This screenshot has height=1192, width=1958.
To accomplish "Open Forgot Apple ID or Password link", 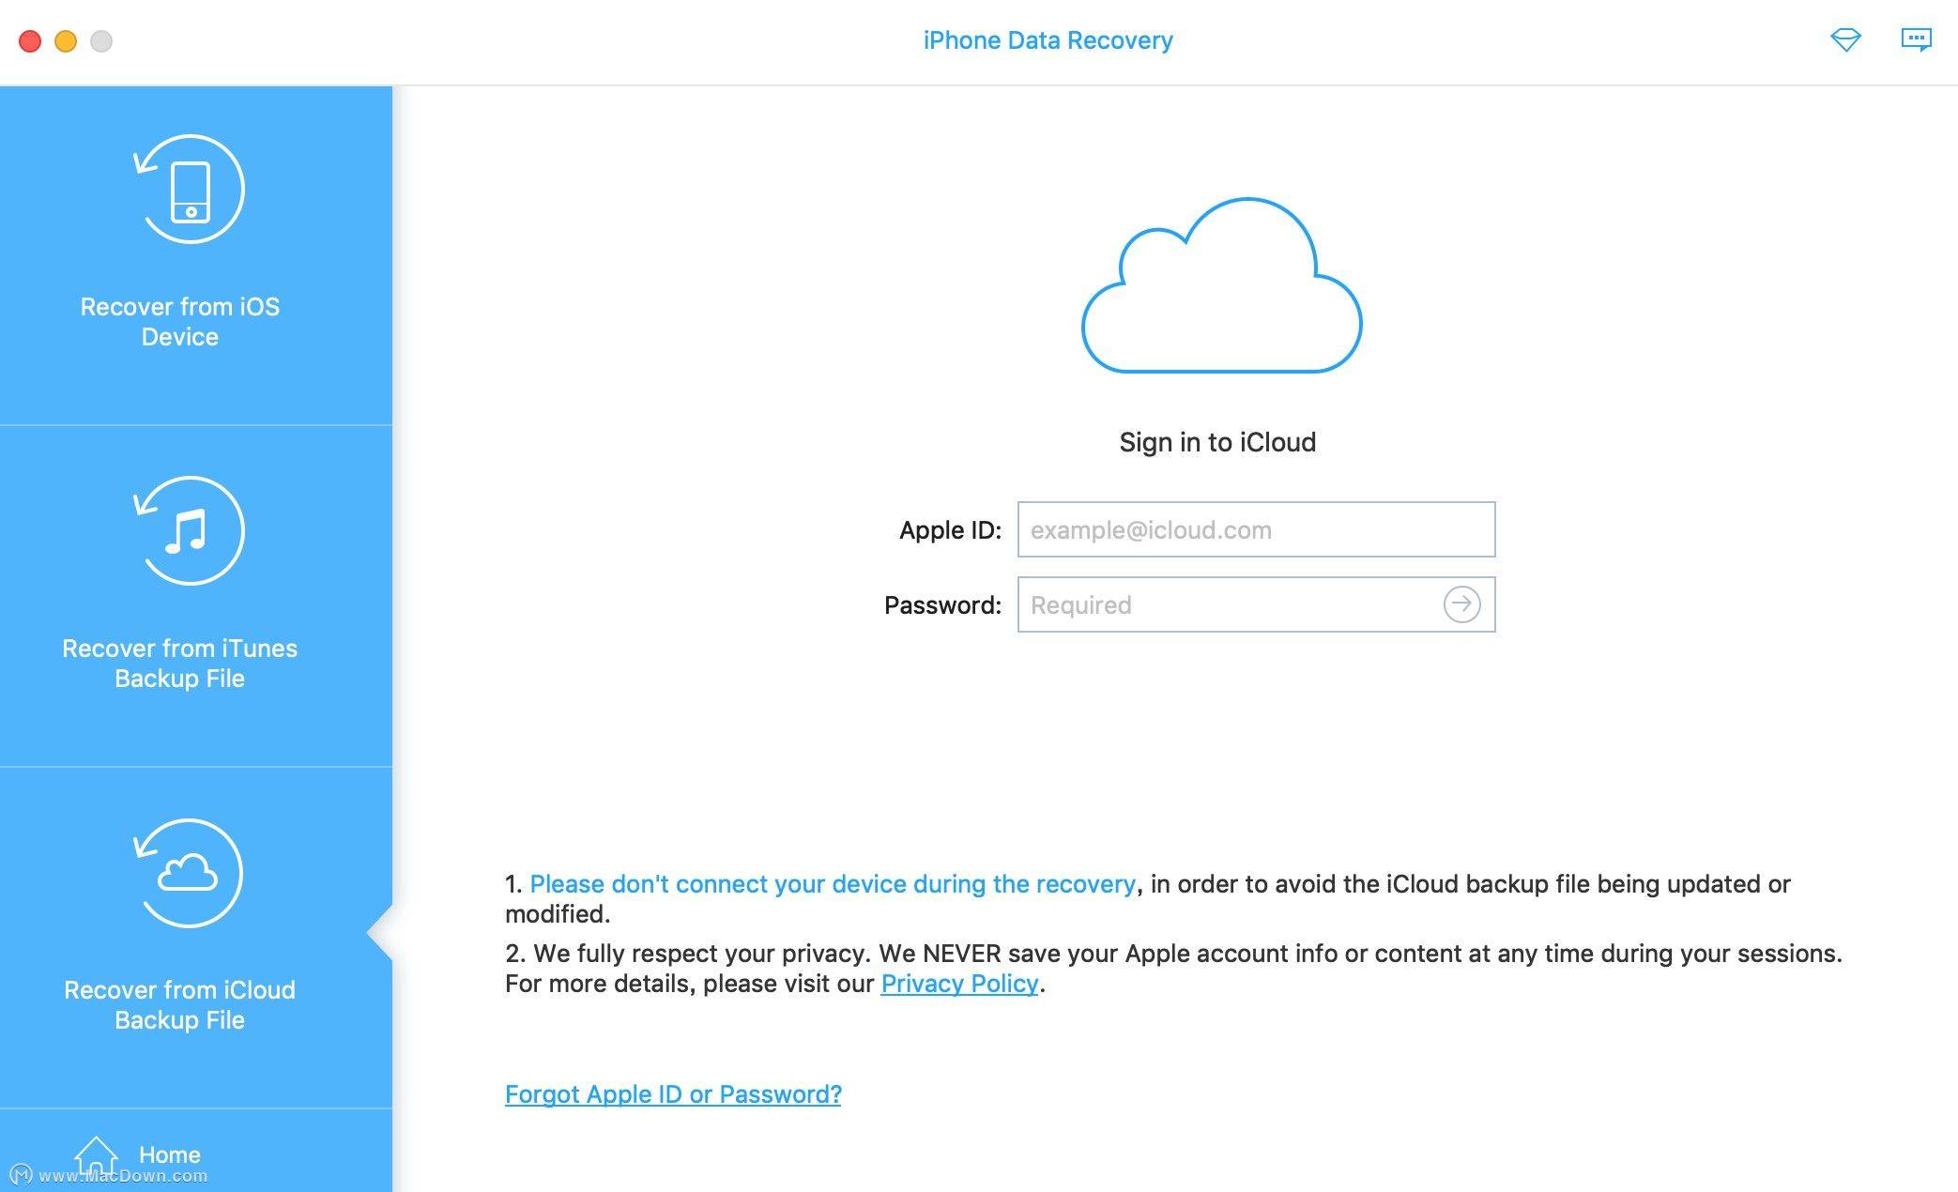I will 673,1094.
